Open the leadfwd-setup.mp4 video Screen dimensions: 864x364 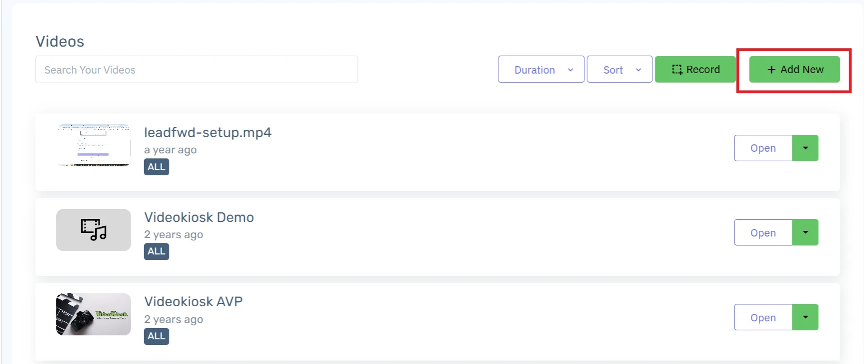click(x=763, y=148)
